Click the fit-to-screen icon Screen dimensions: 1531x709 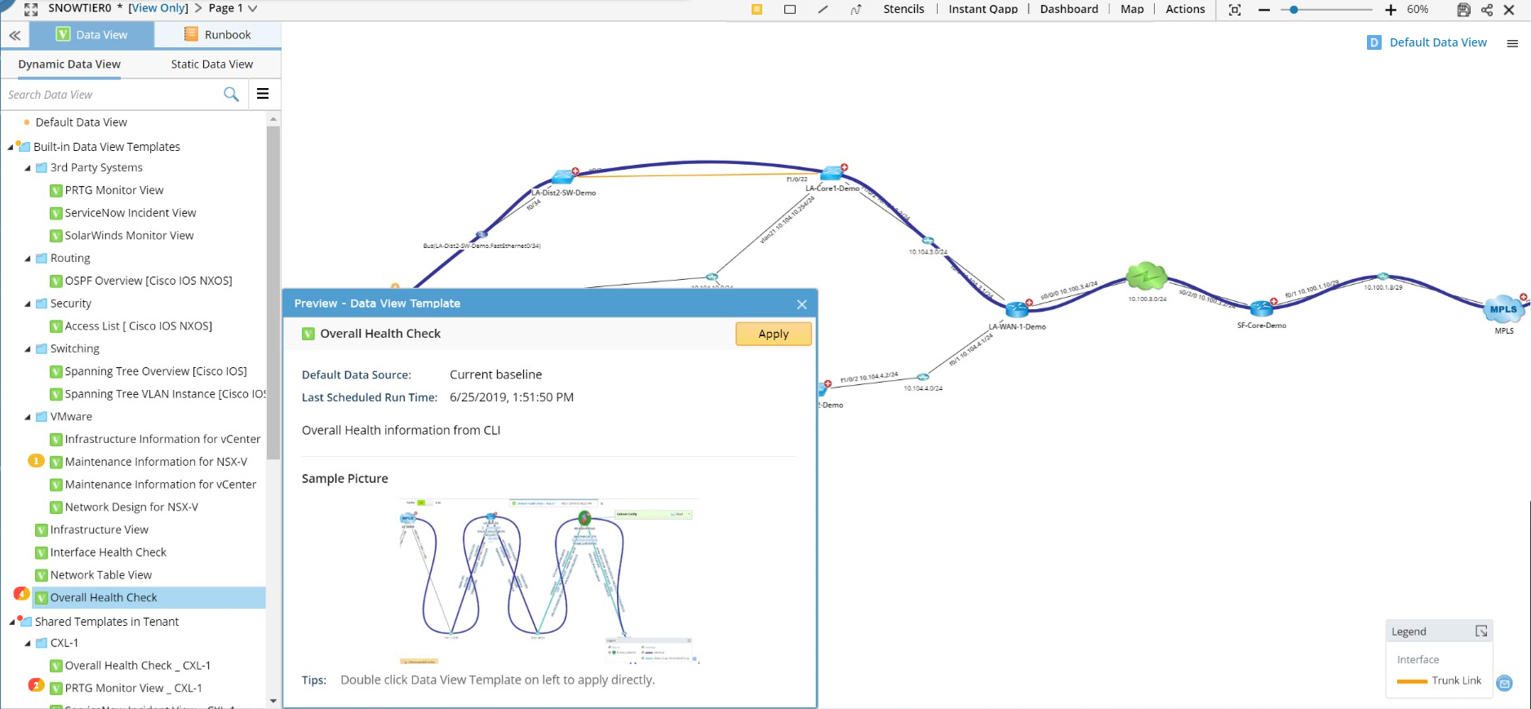click(x=1235, y=10)
